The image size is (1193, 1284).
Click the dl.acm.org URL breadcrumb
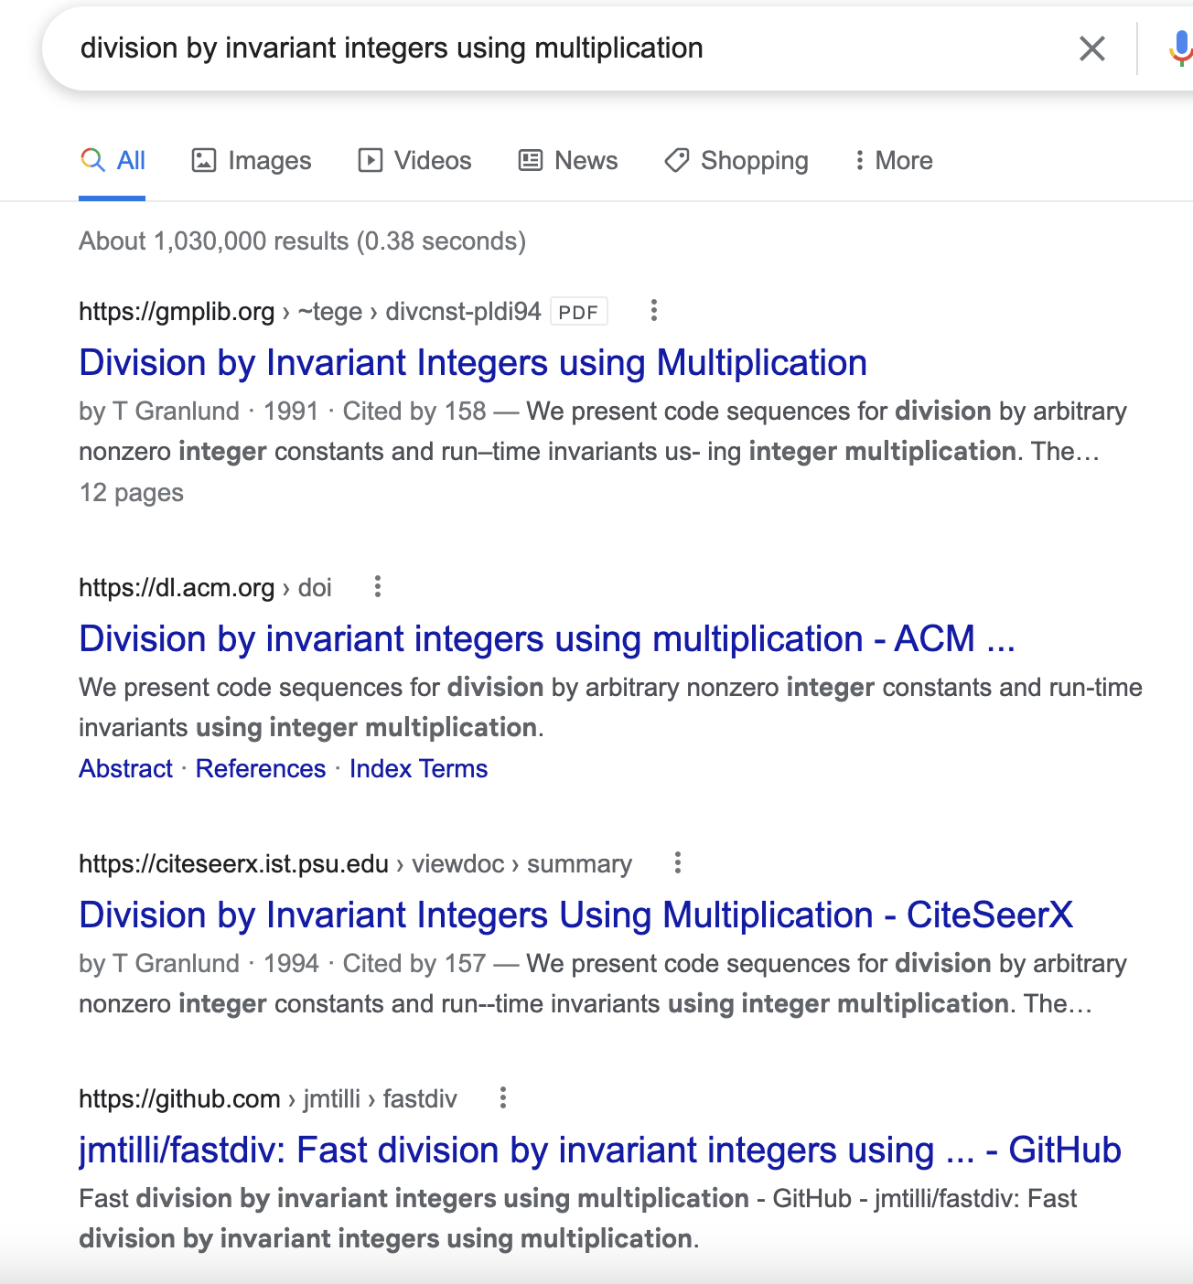point(205,588)
